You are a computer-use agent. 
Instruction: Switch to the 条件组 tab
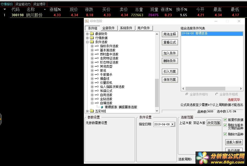93,28
